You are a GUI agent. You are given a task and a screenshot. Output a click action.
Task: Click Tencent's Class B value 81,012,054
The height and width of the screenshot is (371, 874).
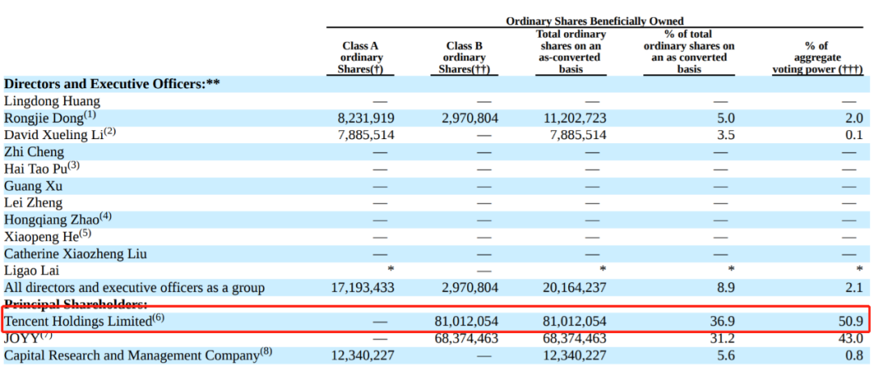(467, 322)
